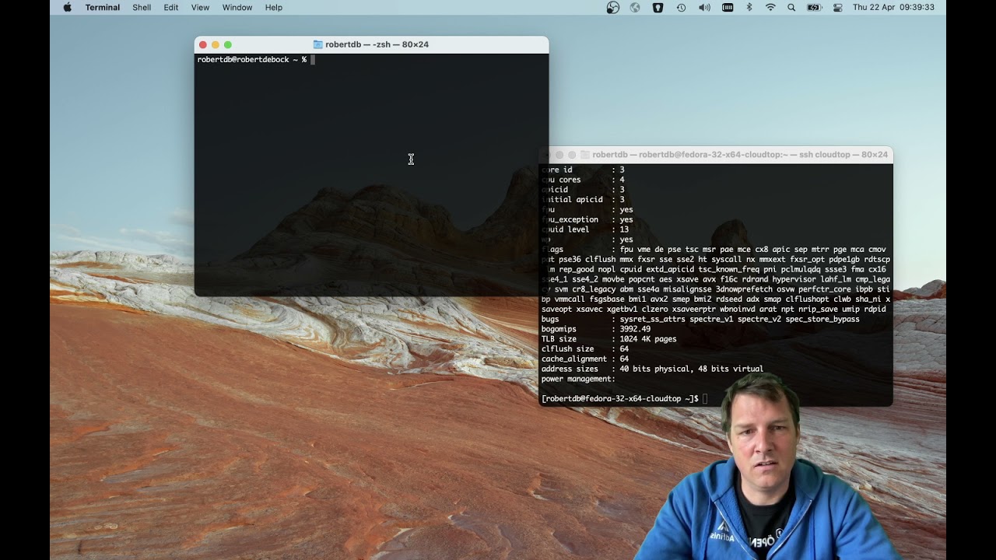Click the date and time in menu bar
The height and width of the screenshot is (560, 996).
(x=893, y=7)
